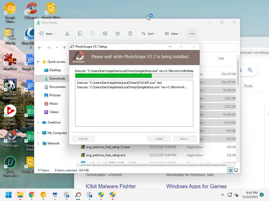Viewport: 269px width, 201px height.
Task: Click the 47 items status text
Action: 43,170
